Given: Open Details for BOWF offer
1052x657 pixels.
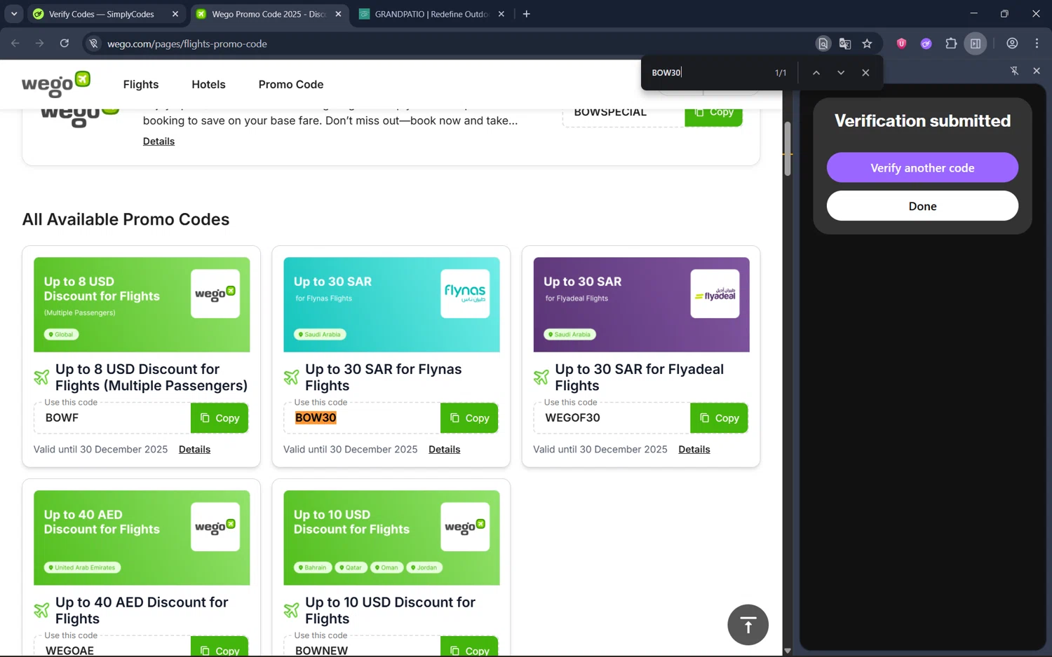Looking at the screenshot, I should point(194,450).
